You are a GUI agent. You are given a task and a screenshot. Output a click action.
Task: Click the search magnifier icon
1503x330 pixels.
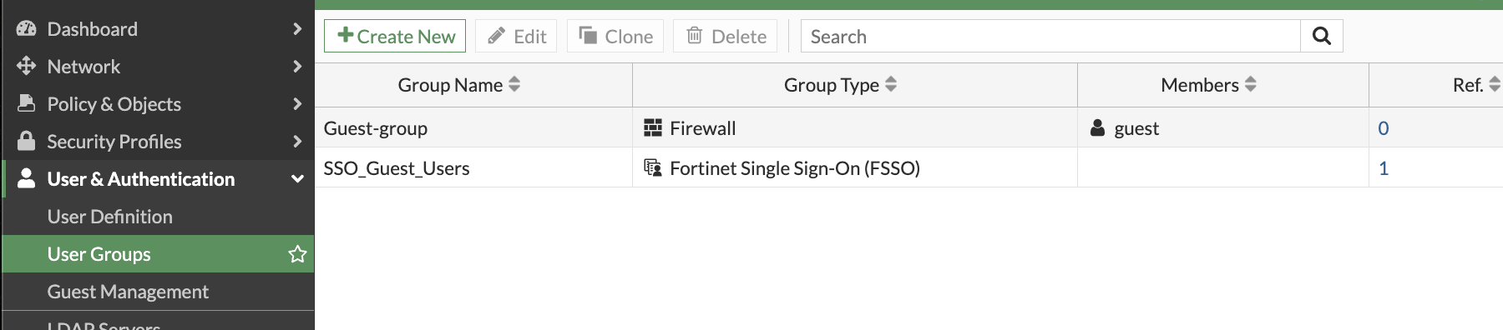coord(1321,36)
